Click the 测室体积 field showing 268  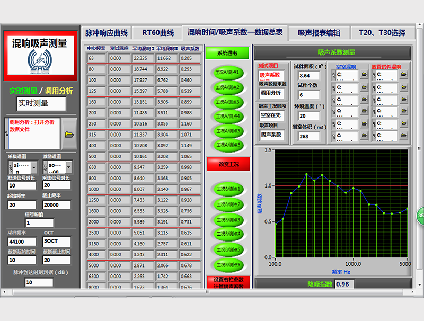tap(309, 137)
